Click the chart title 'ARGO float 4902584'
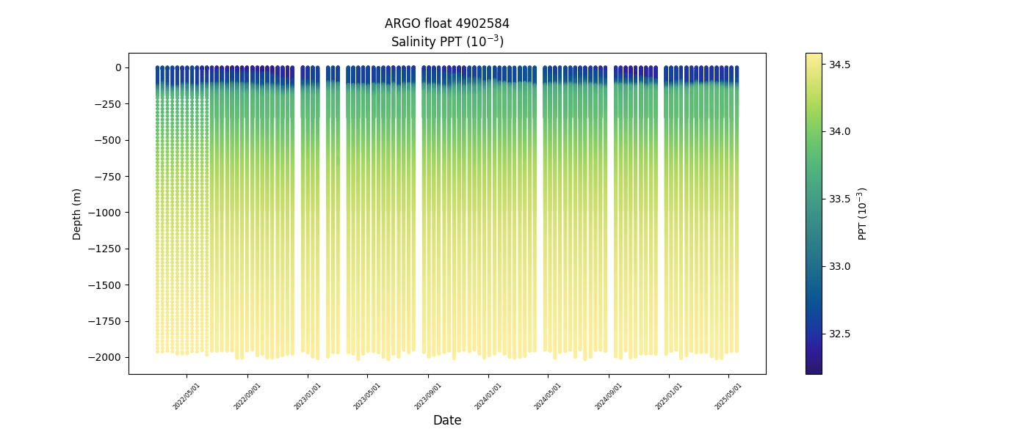This screenshot has height=440, width=1028. (446, 23)
